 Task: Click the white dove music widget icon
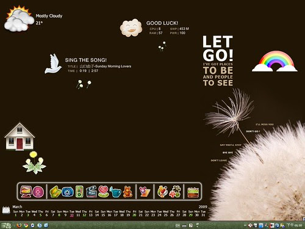pyautogui.click(x=53, y=64)
